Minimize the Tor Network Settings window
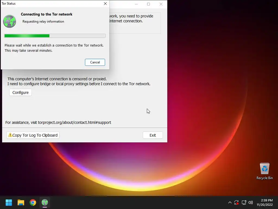Viewport: 278px width, 209px height. (x=136, y=4)
